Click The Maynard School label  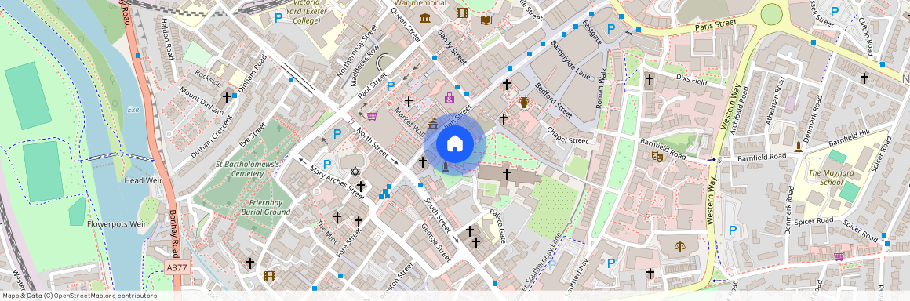tap(832, 177)
